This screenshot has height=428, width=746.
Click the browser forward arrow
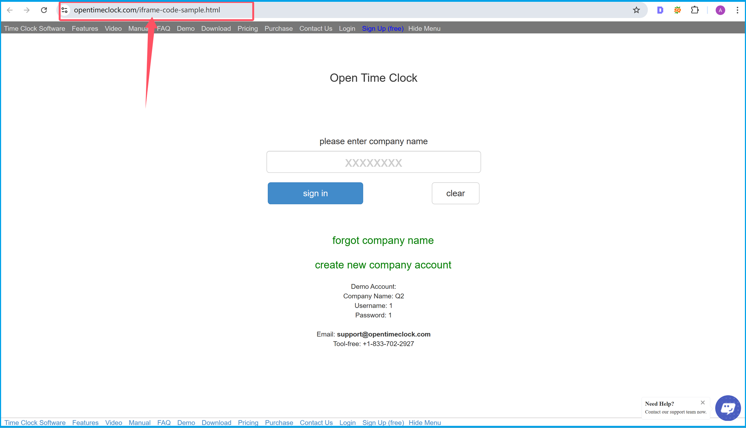click(27, 10)
